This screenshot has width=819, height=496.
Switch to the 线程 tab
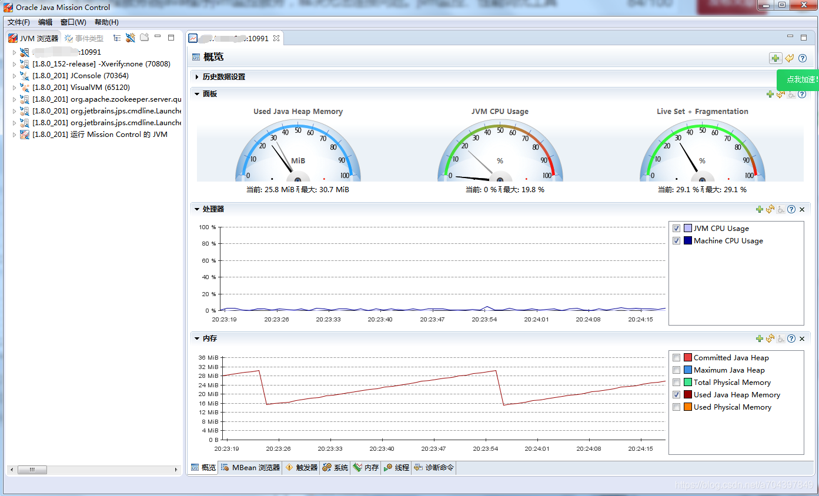point(396,468)
